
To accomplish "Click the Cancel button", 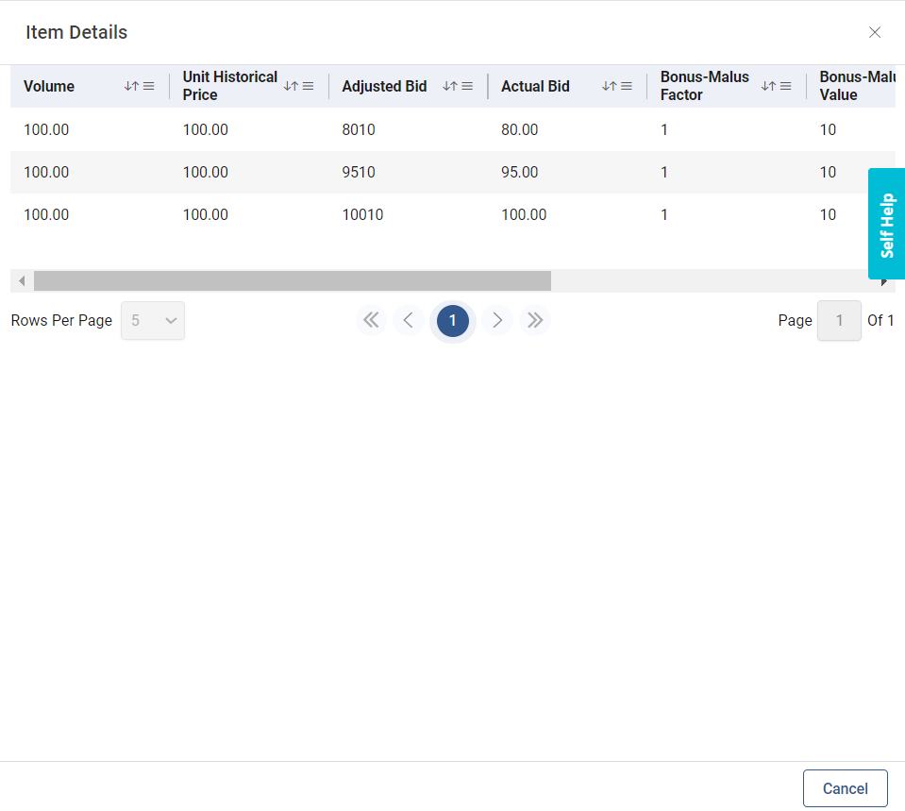I will click(x=845, y=788).
